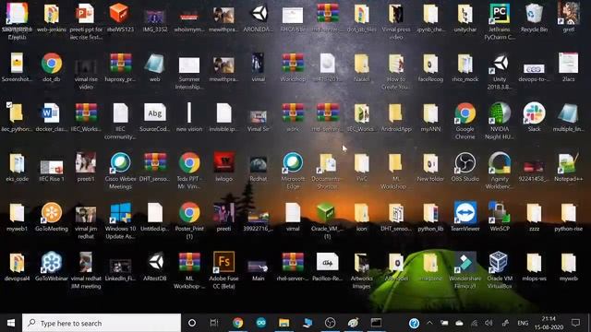
Task: Open the Action Center notifications
Action: (575, 323)
